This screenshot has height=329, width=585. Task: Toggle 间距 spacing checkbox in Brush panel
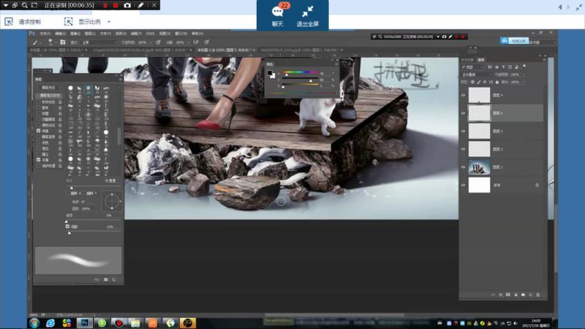click(x=67, y=226)
